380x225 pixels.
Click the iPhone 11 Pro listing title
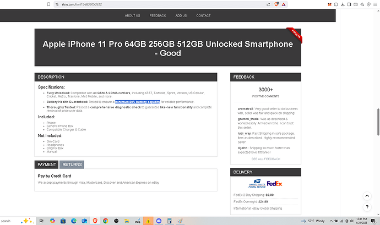point(168,48)
